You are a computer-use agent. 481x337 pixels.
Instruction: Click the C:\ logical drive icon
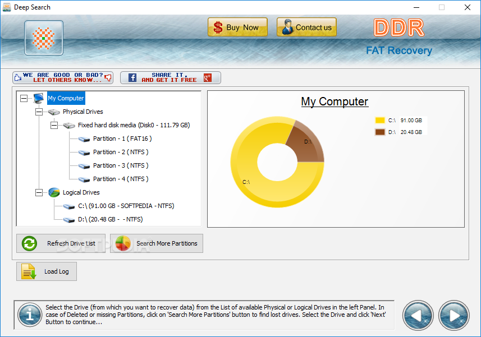click(69, 207)
